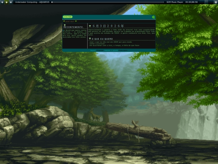Click the pixel dust title text

70,21
